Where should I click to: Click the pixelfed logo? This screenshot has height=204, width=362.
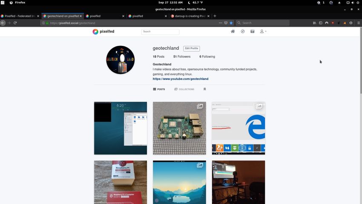point(103,31)
